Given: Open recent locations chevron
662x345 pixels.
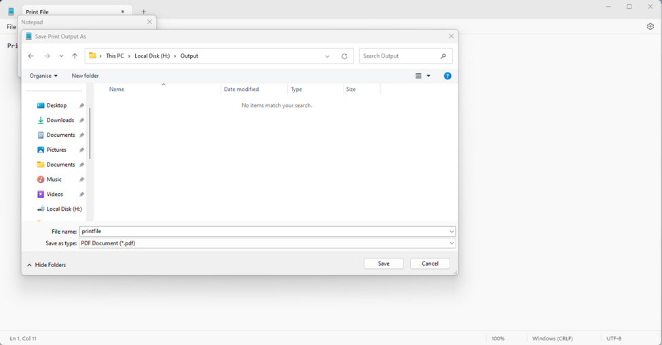Looking at the screenshot, I should (x=61, y=56).
